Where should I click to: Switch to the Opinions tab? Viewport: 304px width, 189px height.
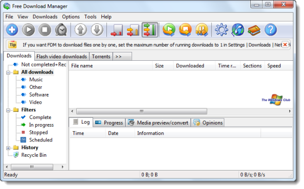pos(208,123)
